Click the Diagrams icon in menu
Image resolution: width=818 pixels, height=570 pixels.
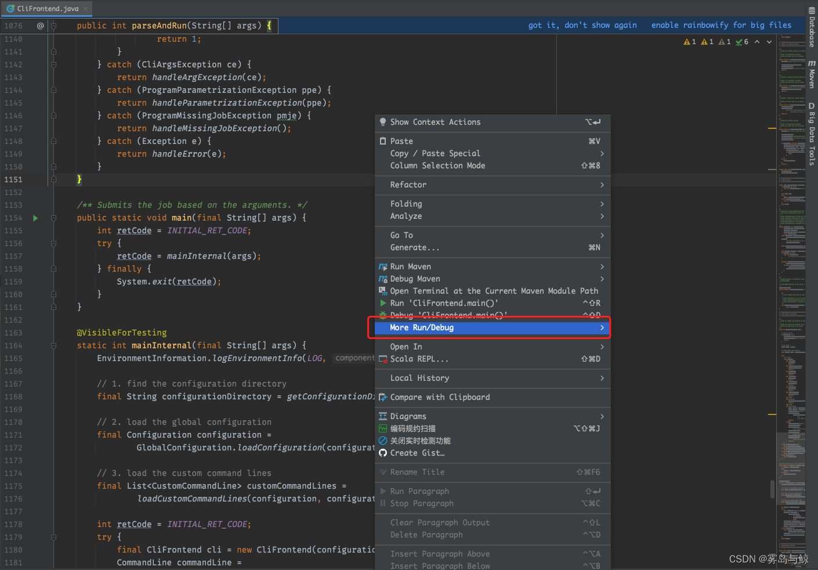pyautogui.click(x=383, y=416)
